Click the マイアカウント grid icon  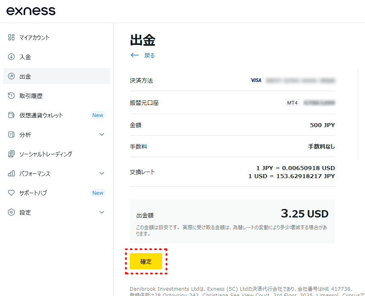click(x=11, y=37)
